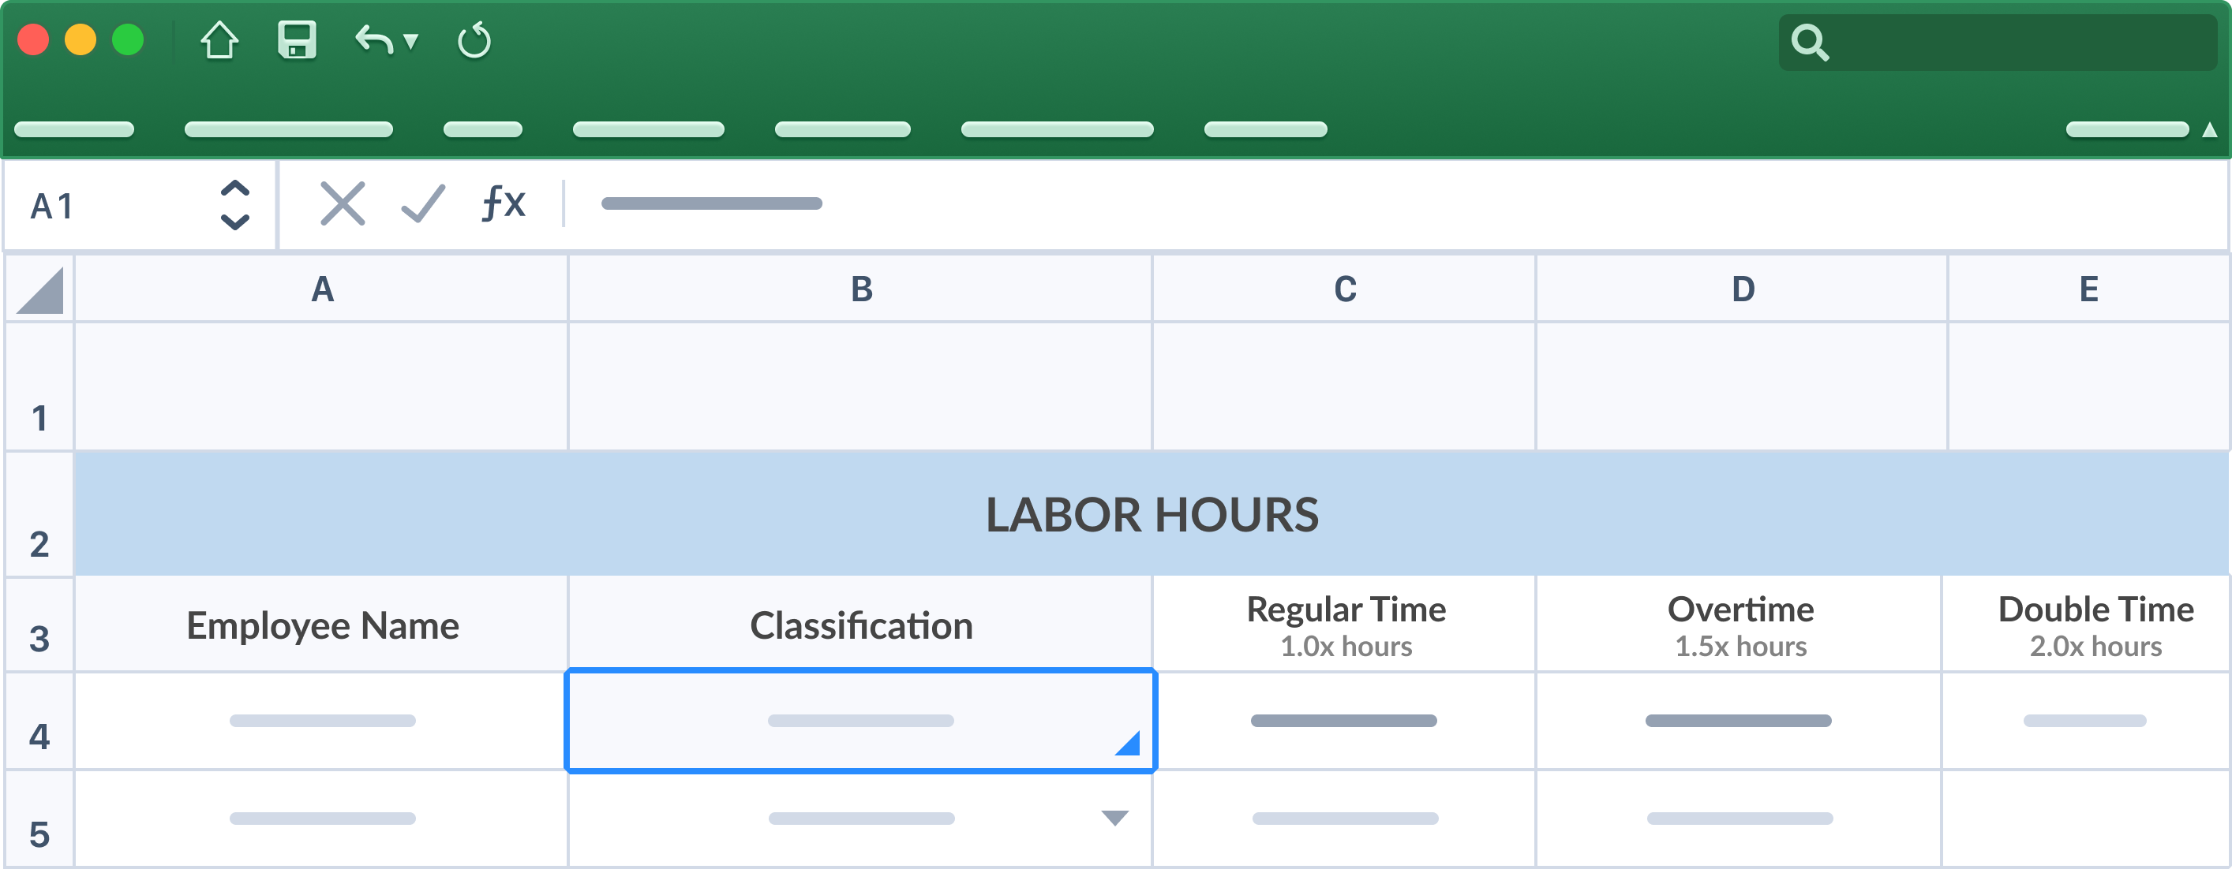Click the column B header
The width and height of the screenshot is (2232, 869).
tap(860, 289)
